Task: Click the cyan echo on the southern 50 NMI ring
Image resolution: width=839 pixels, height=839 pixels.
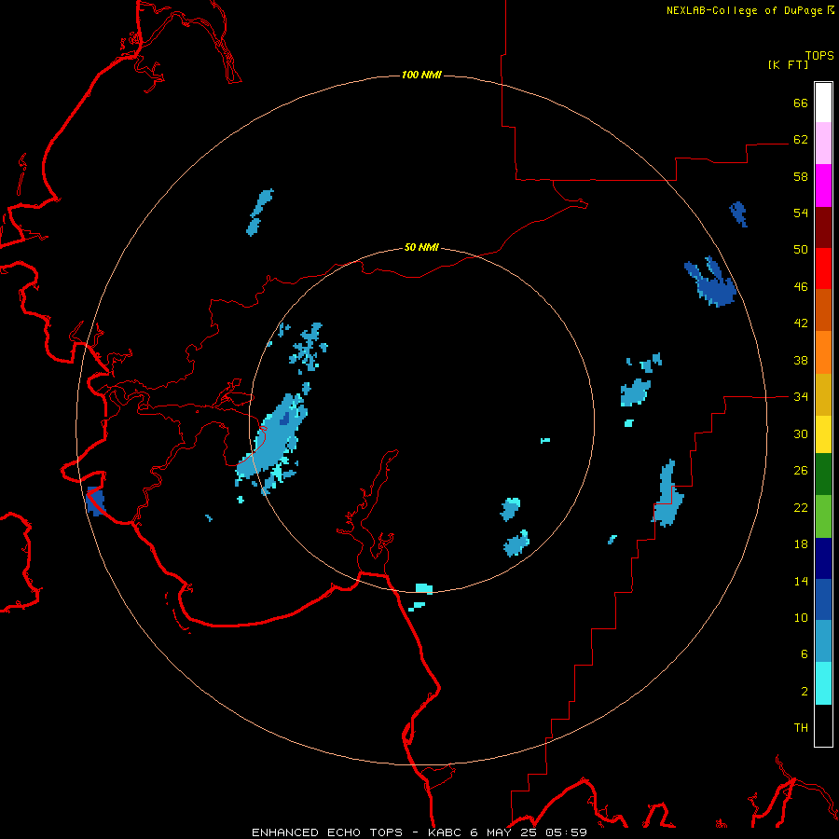Action: (424, 588)
